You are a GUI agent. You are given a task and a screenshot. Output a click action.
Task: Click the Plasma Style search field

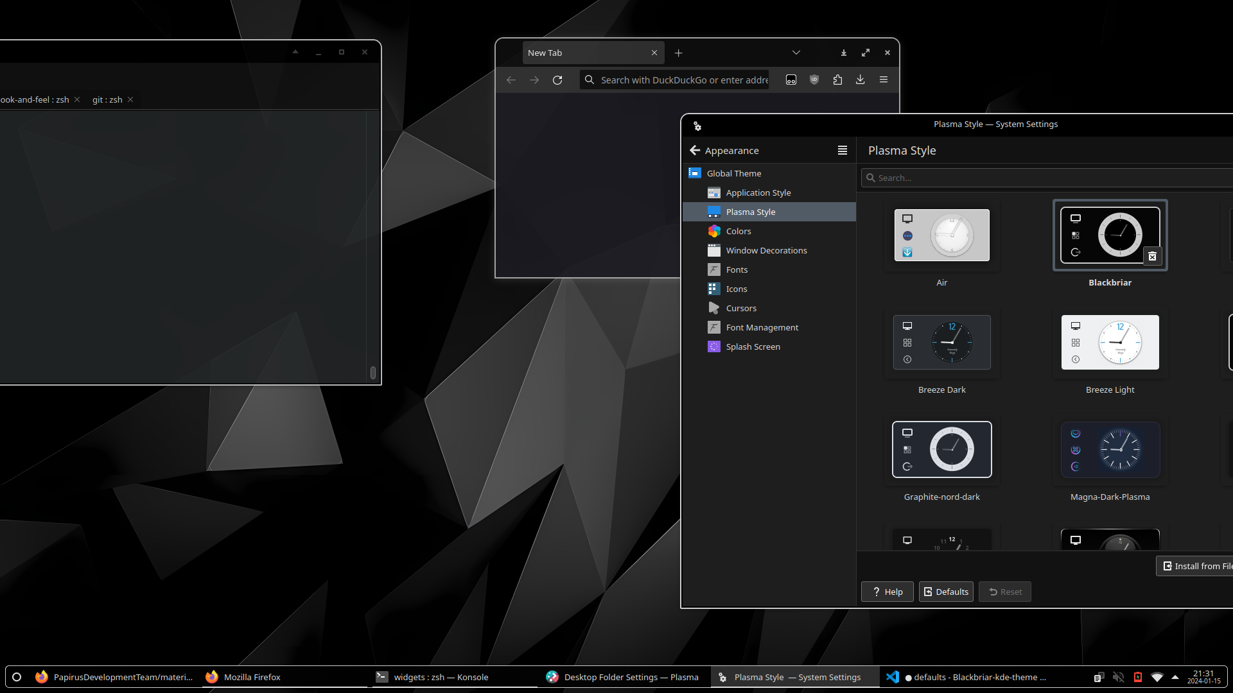(1047, 178)
